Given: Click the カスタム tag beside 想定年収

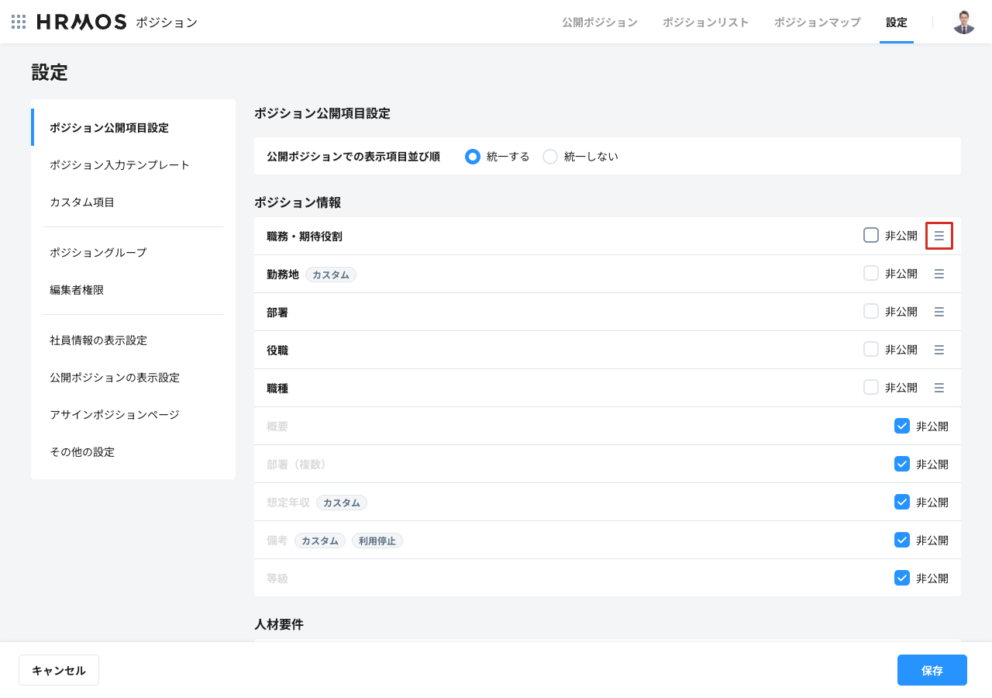Looking at the screenshot, I should click(342, 503).
